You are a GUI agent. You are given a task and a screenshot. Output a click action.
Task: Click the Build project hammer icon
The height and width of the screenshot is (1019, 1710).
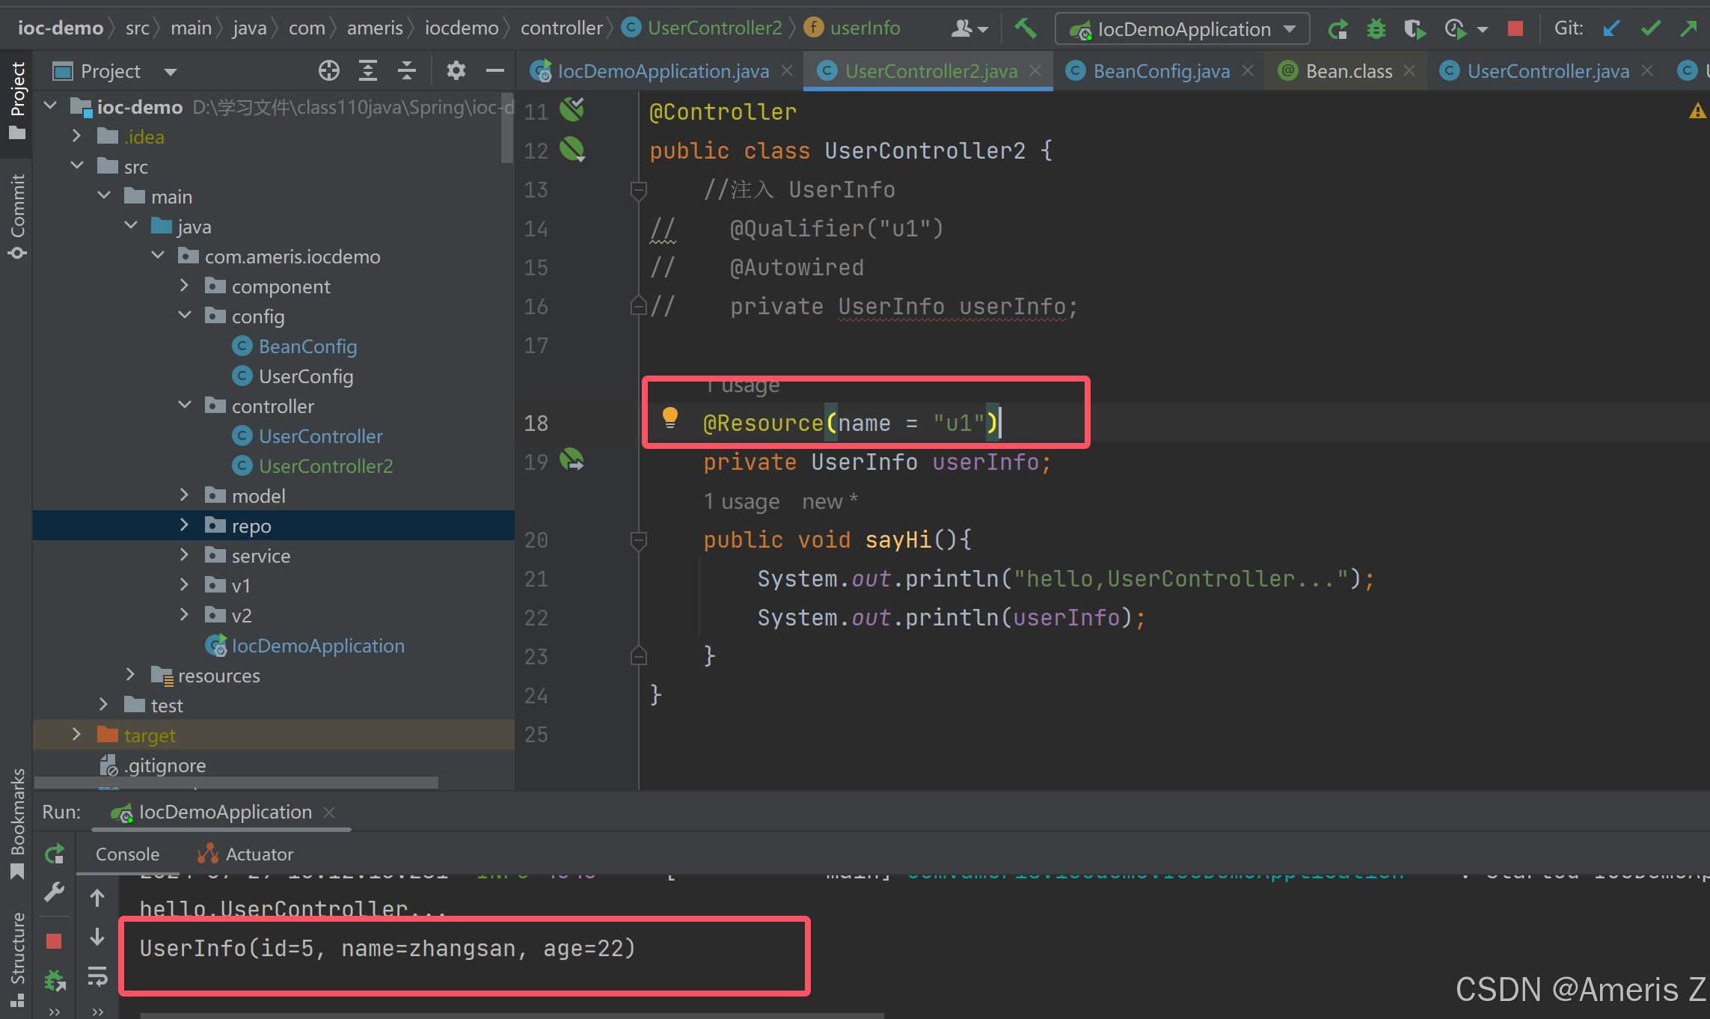tap(1026, 29)
